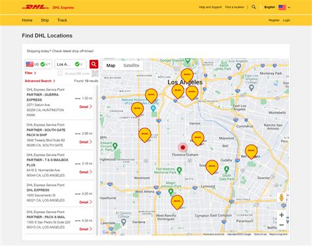Click the Ascot Hills Park map marker
Viewport: 312px width, 246px height.
238,66
